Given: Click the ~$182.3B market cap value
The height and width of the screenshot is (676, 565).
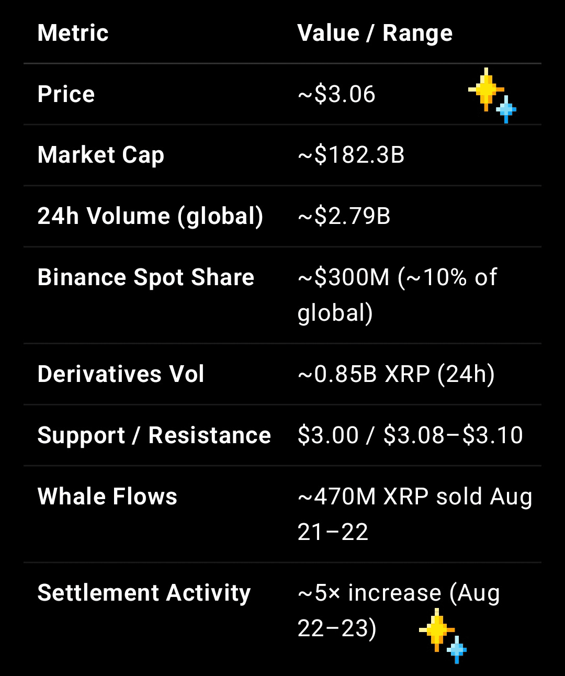Looking at the screenshot, I should [x=351, y=155].
